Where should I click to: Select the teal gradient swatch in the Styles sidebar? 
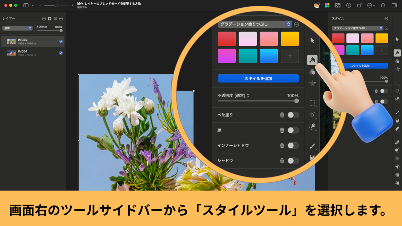tap(352, 50)
